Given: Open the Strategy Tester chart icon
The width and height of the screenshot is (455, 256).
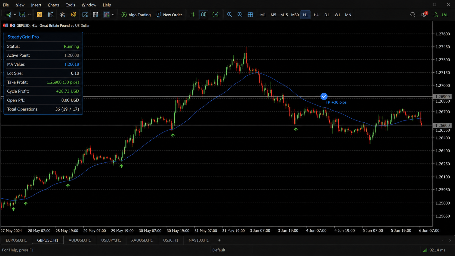Looking at the screenshot, I should click(x=85, y=15).
